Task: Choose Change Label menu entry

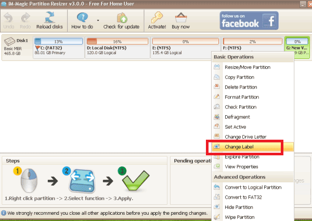Action: 253,147
